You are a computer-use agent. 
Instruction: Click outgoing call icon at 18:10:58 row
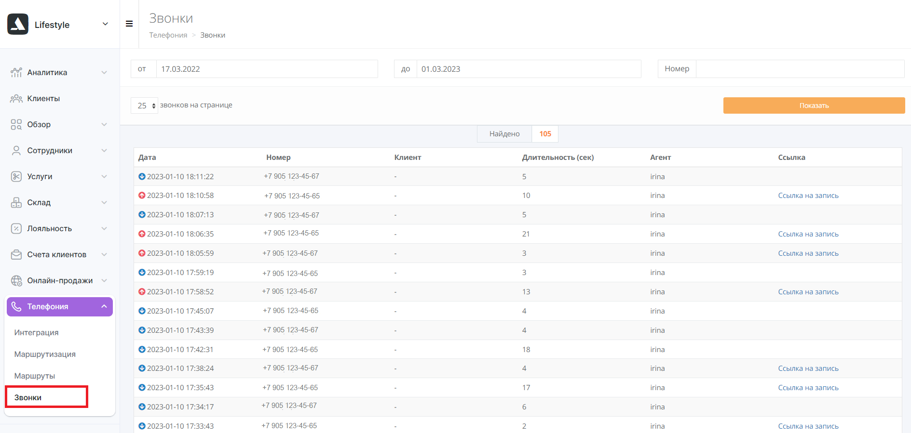tap(142, 196)
